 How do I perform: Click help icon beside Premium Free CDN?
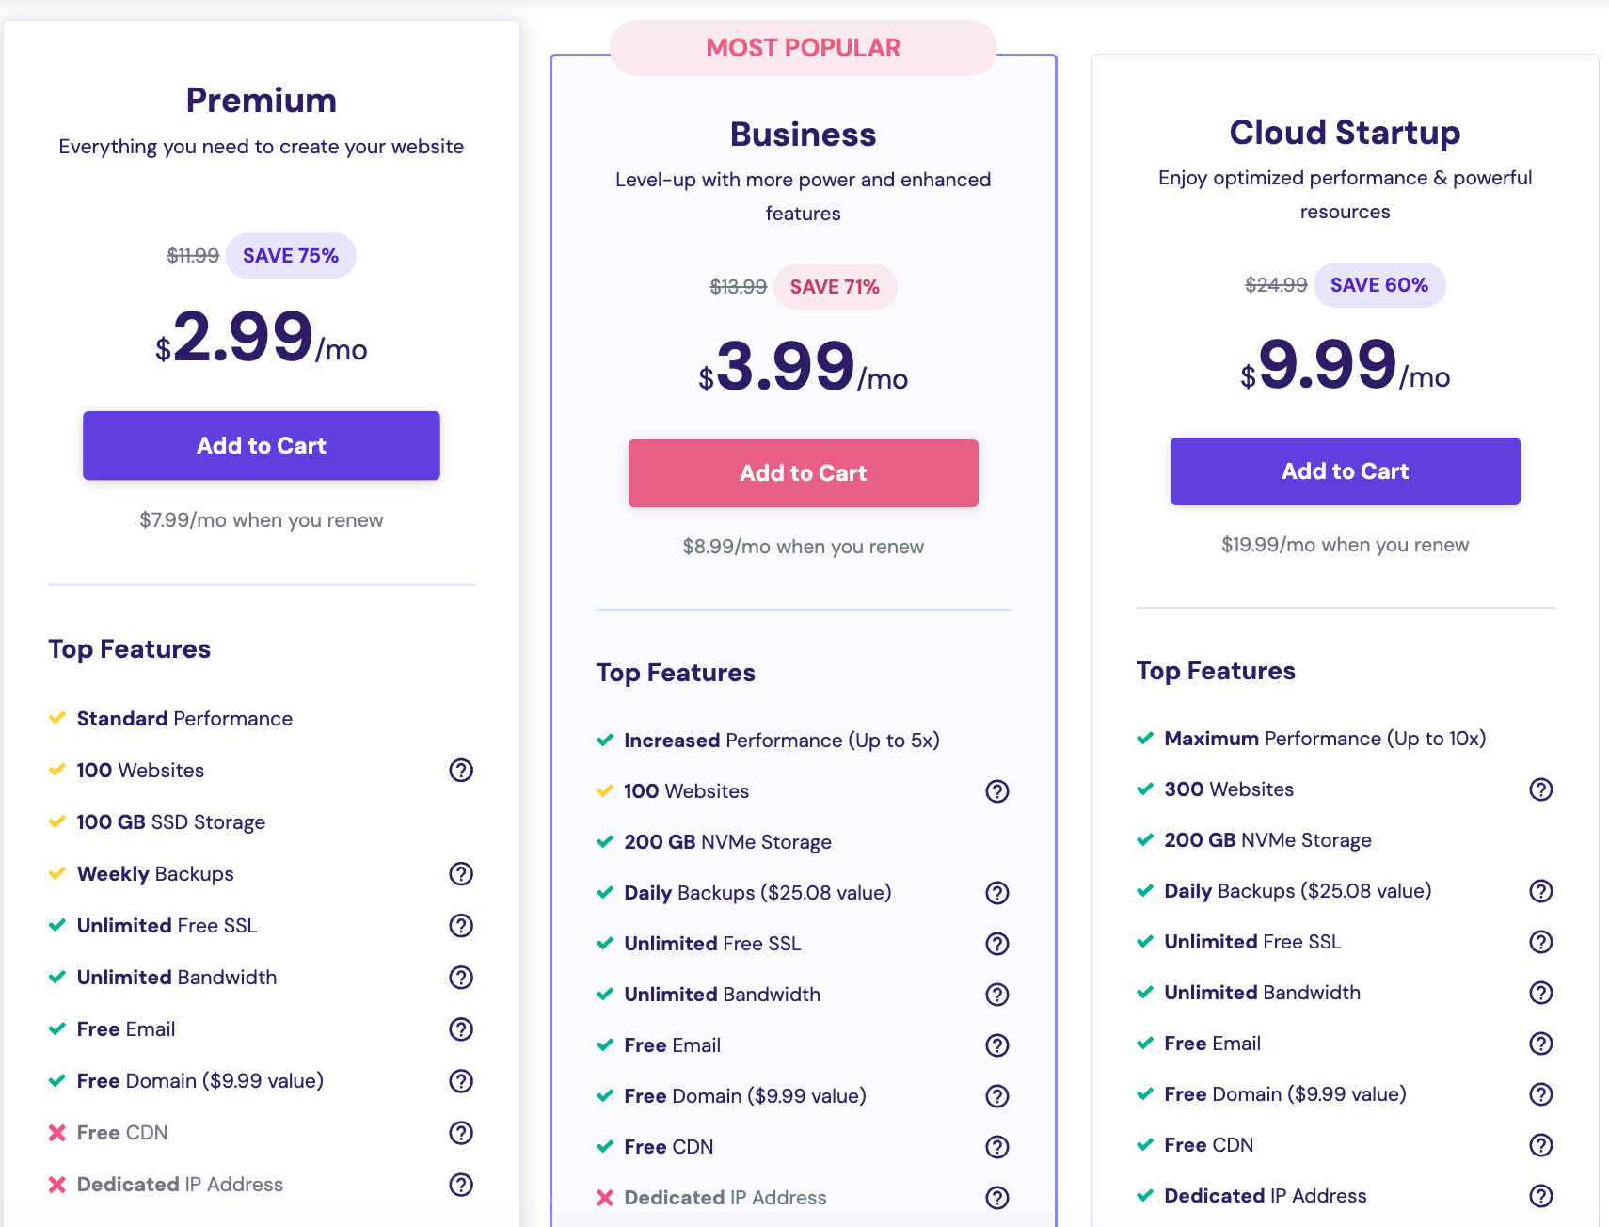point(461,1133)
